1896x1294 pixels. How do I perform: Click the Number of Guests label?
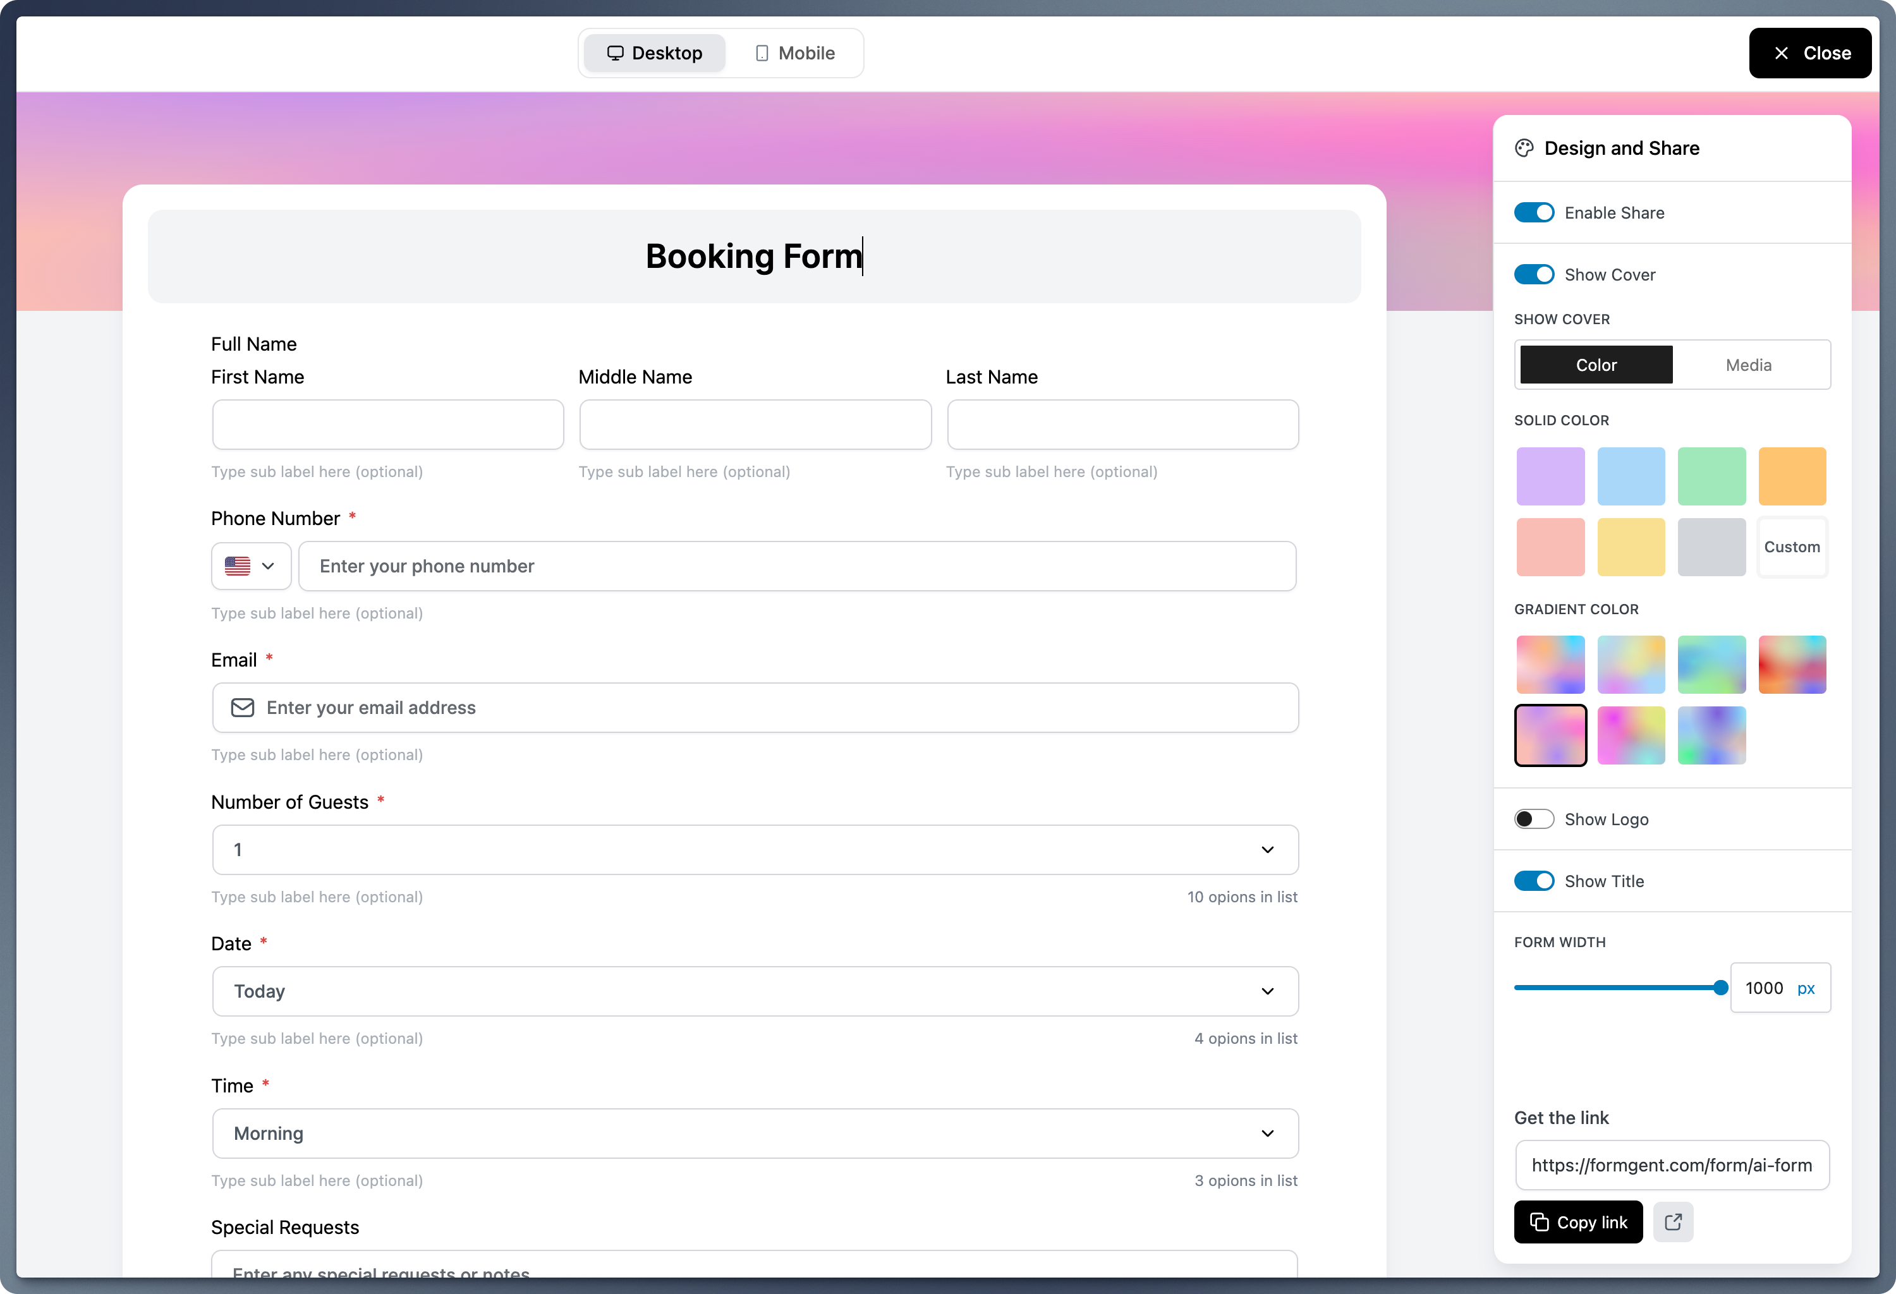tap(289, 802)
